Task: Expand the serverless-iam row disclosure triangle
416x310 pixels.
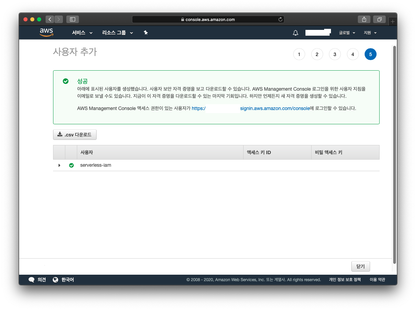Action: 59,165
